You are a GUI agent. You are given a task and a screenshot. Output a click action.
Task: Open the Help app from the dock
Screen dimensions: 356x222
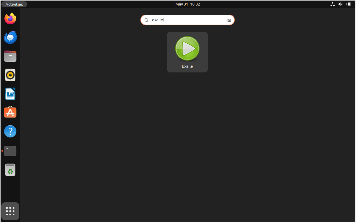(10, 131)
